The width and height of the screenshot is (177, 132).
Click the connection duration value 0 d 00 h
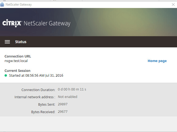click(x=72, y=89)
